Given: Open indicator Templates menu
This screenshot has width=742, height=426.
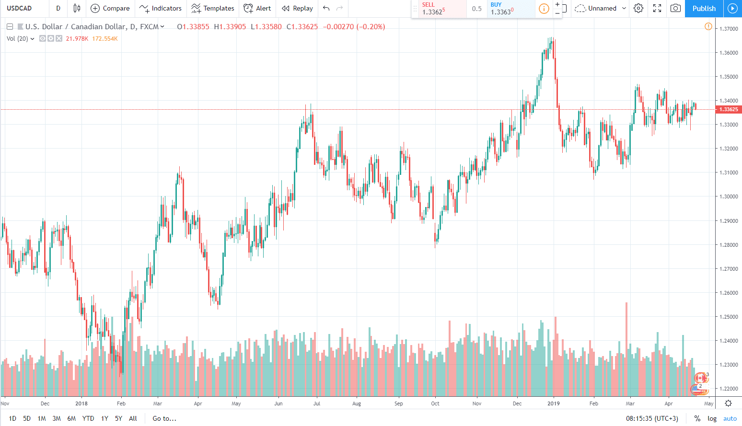Looking at the screenshot, I should [x=213, y=8].
